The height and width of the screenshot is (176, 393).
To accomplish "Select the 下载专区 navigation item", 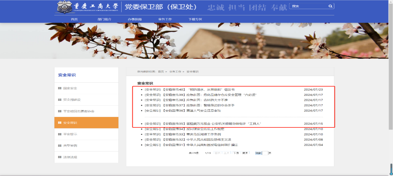I will (195, 19).
